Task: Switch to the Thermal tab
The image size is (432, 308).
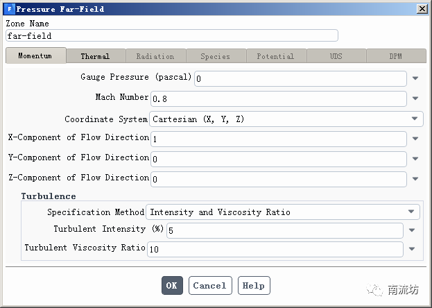Action: [x=95, y=56]
